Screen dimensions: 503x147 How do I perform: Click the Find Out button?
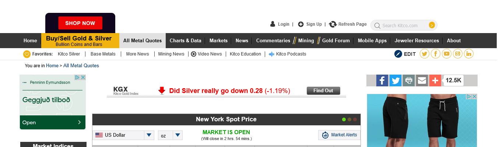[323, 91]
